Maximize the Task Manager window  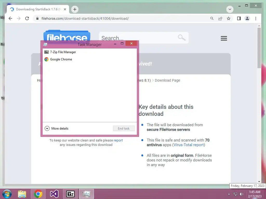point(122,44)
